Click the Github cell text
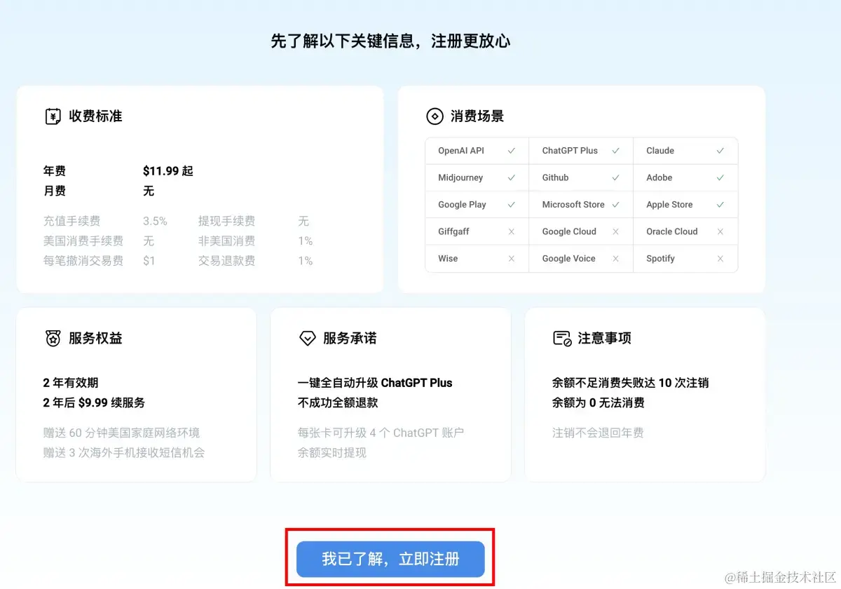 [555, 177]
